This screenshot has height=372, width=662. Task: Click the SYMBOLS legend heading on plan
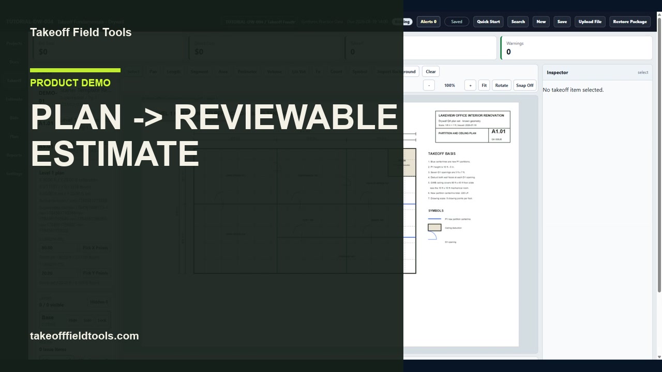coord(436,211)
